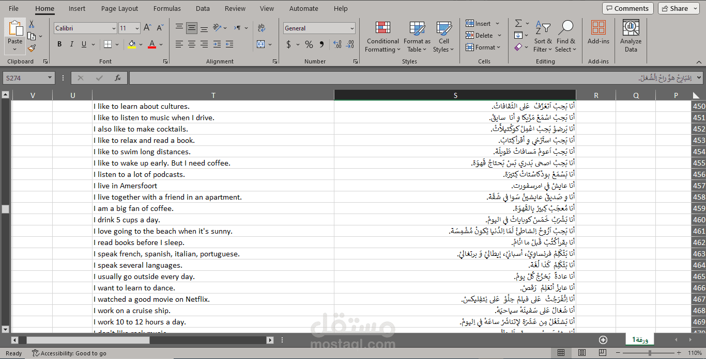Click the Copy icon

(x=32, y=36)
